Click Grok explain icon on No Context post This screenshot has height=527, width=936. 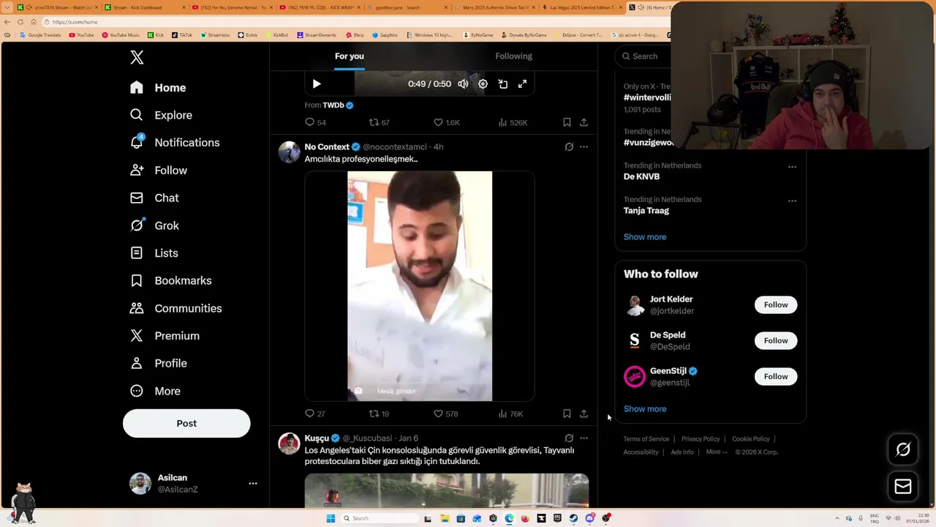(x=569, y=147)
